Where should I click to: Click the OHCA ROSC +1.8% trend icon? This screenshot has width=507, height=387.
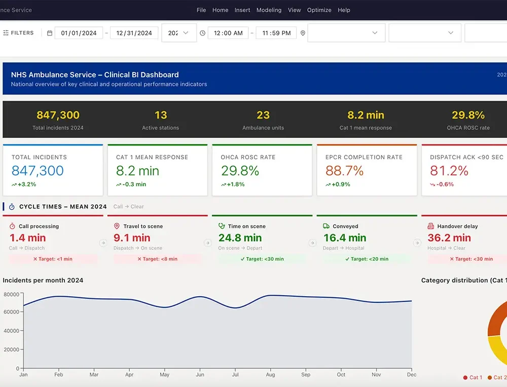[224, 185]
